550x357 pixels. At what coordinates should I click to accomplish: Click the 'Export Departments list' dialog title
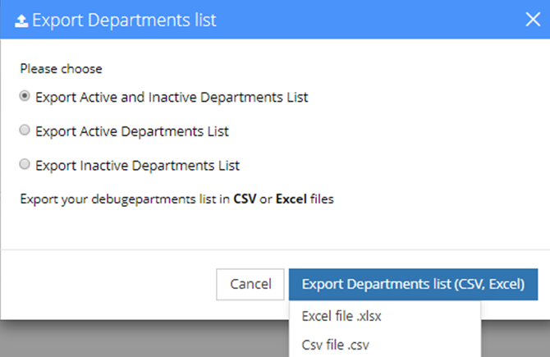[x=124, y=21]
